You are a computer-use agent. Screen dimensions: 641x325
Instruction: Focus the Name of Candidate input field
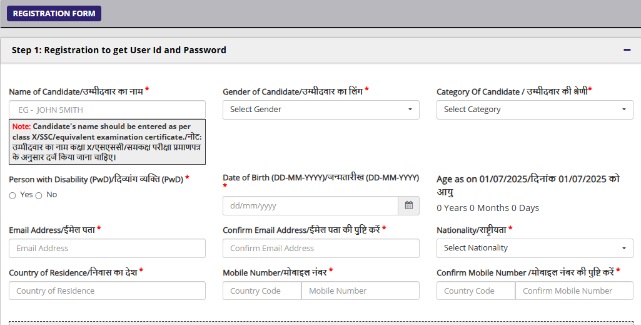(107, 110)
